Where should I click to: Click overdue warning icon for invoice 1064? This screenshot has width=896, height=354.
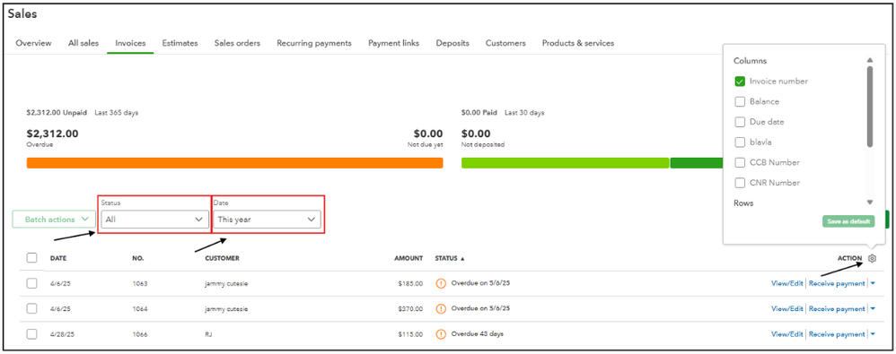pyautogui.click(x=441, y=308)
